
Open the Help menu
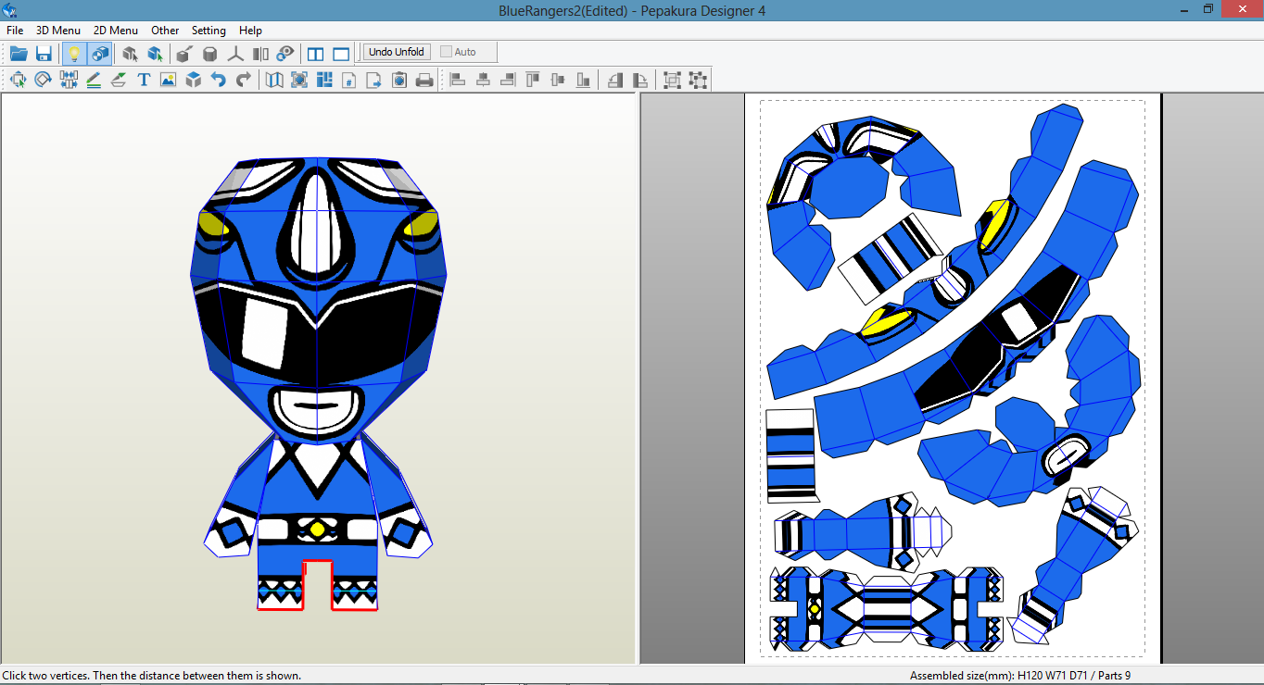[250, 30]
